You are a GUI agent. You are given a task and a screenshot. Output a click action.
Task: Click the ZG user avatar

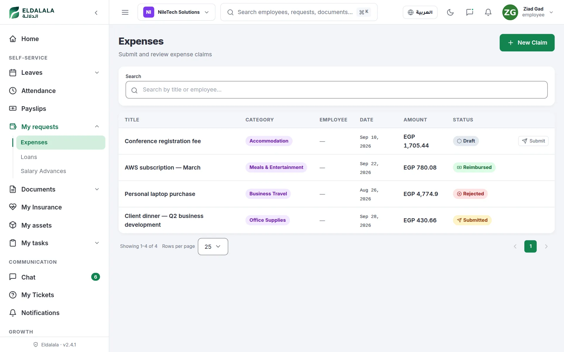(x=510, y=12)
